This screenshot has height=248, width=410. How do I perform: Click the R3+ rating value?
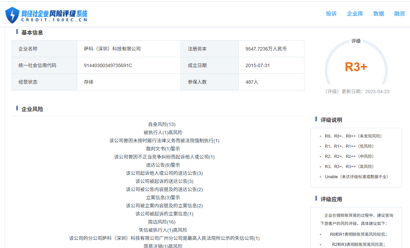(x=356, y=67)
